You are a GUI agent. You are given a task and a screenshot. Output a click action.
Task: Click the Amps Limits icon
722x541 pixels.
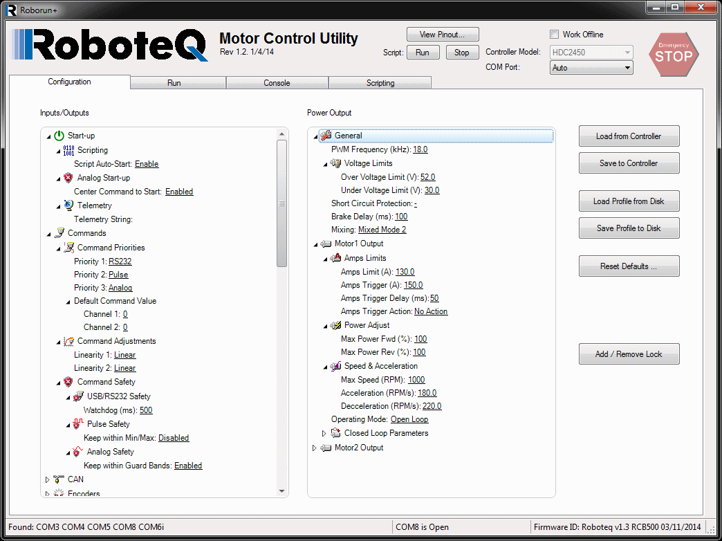click(335, 258)
